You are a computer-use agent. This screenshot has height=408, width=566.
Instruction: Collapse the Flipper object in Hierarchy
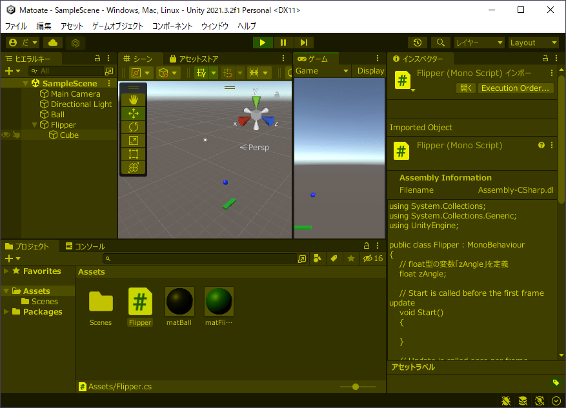tap(35, 125)
